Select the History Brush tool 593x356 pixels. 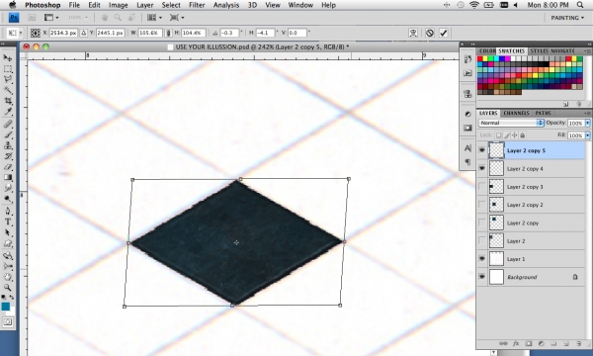(8, 156)
